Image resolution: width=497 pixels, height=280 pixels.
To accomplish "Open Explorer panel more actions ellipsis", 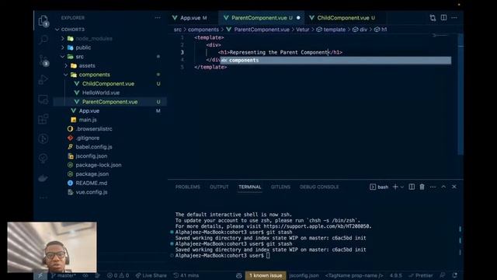I will [x=158, y=18].
